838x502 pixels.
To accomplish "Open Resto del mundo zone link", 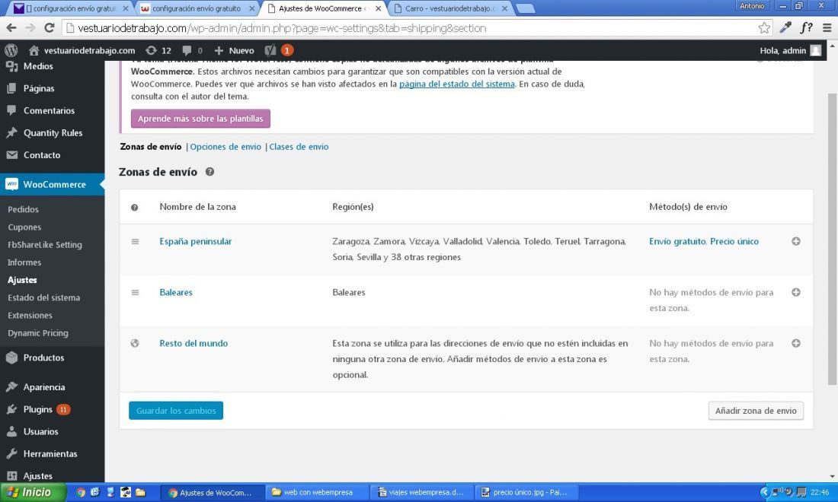I will pos(194,343).
